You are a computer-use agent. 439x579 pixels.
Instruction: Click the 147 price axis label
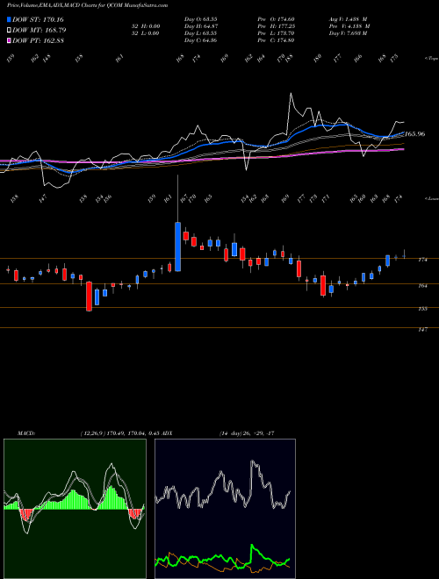pyautogui.click(x=422, y=329)
